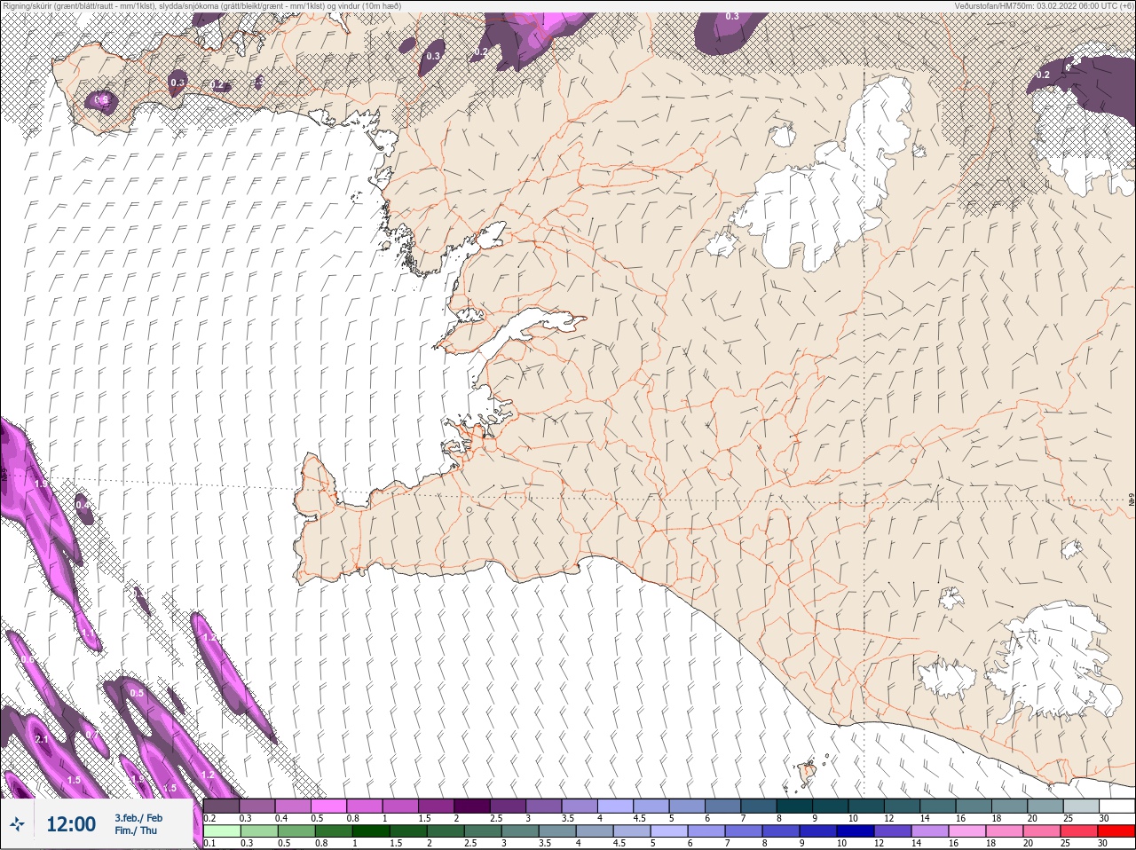The width and height of the screenshot is (1136, 850).
Task: Click the '3.feb./ Feb' date label
Action: [138, 818]
